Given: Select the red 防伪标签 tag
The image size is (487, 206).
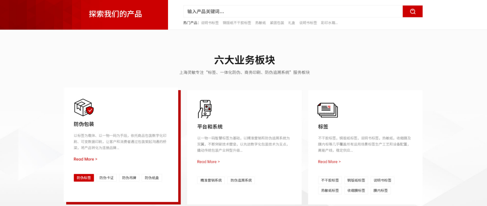Looking at the screenshot, I should pyautogui.click(x=84, y=178).
